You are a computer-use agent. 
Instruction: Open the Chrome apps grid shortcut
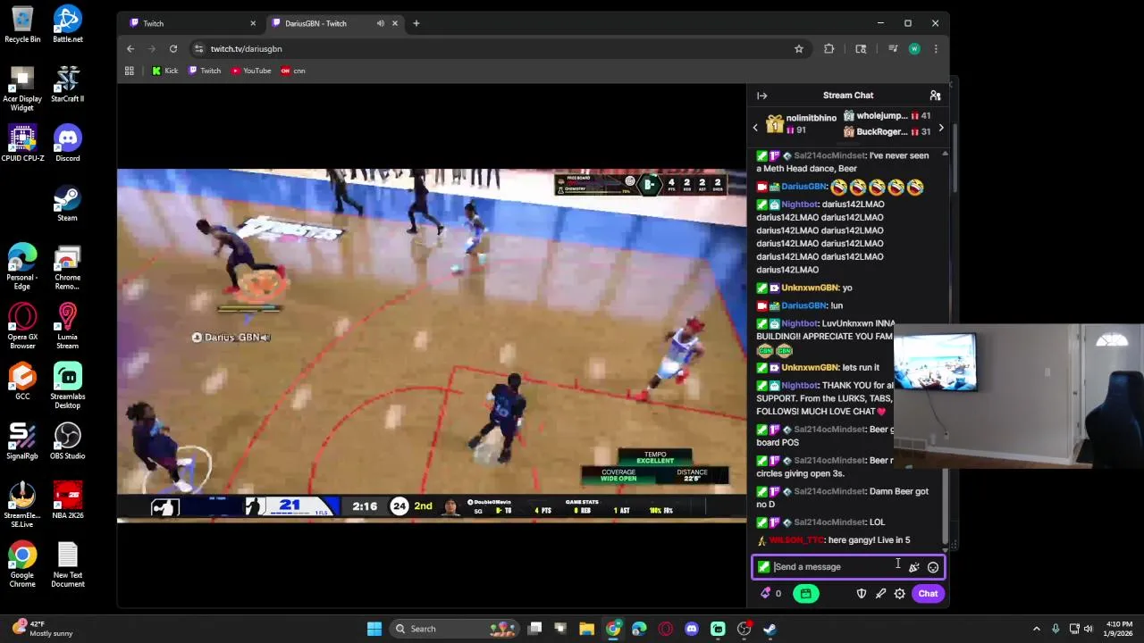130,71
